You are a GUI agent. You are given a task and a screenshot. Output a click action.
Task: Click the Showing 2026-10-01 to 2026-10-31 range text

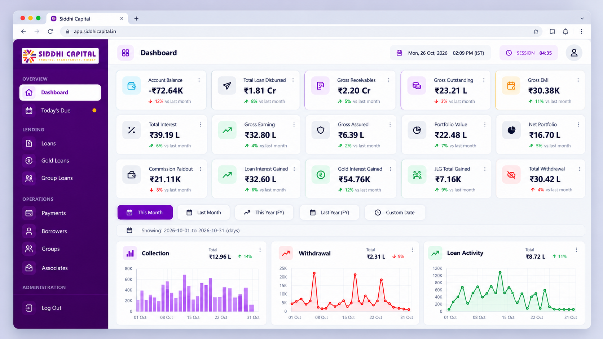tap(190, 231)
